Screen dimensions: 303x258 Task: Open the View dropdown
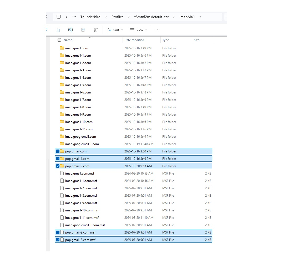tap(138, 30)
